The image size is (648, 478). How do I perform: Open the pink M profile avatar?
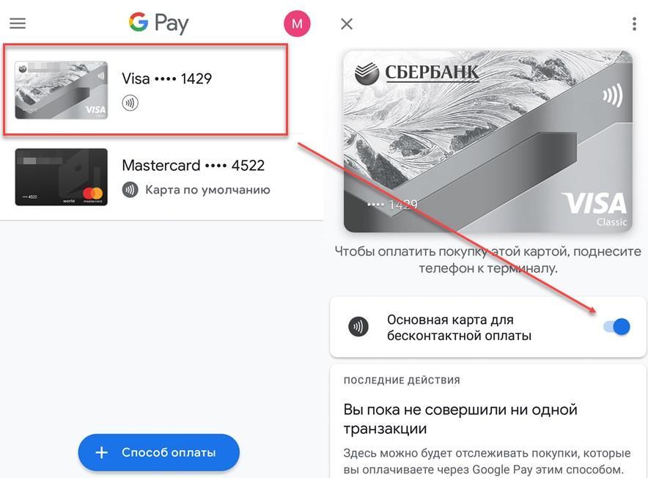pyautogui.click(x=297, y=23)
